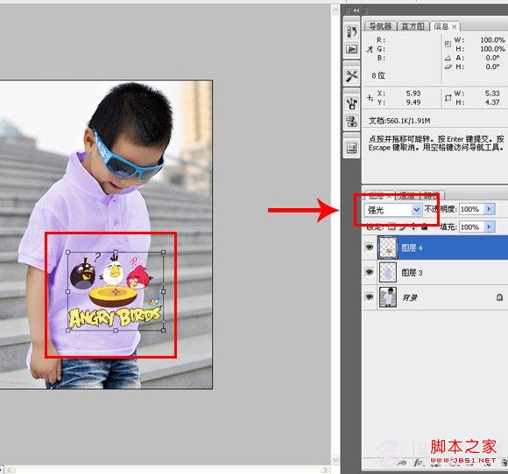Screen dimensions: 508x474
Task: Click the bottom-left transform handle
Action: pyautogui.click(x=67, y=331)
